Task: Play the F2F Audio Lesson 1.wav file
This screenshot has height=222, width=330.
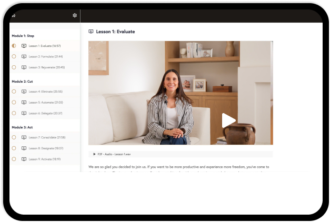Action: [94, 154]
